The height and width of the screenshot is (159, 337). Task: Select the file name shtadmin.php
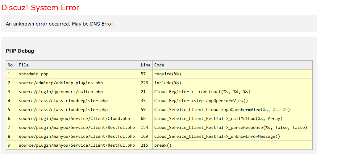pyautogui.click(x=34, y=74)
